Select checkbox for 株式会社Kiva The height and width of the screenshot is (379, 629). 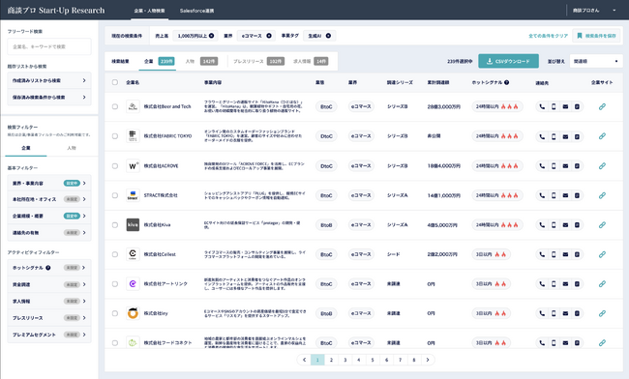click(x=115, y=225)
